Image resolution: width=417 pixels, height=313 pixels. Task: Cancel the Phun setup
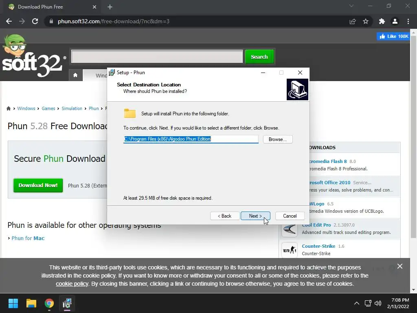click(290, 216)
